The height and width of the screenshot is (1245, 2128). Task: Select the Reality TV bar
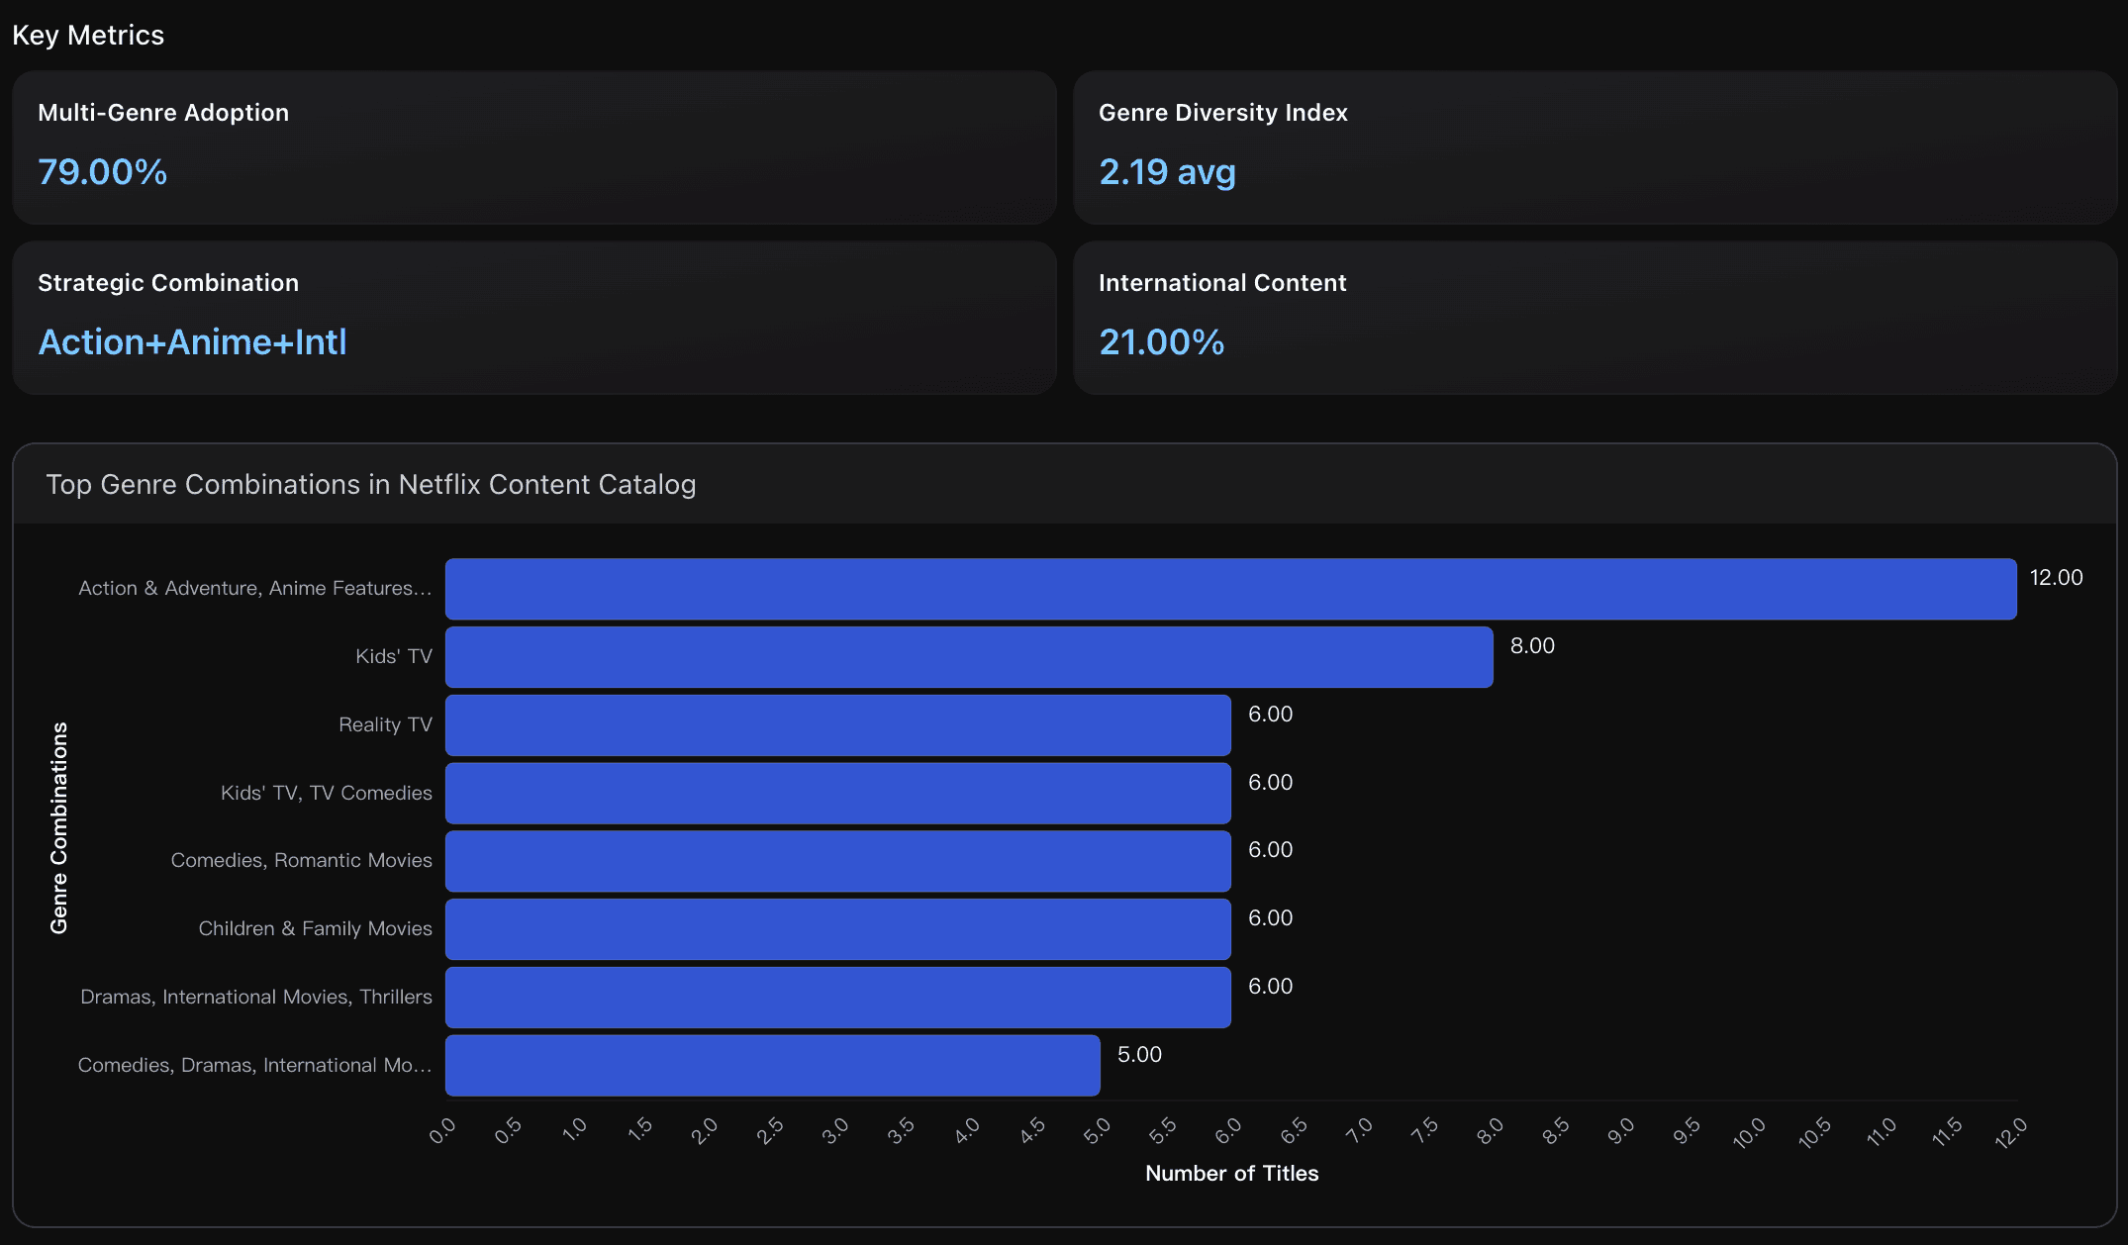[837, 725]
